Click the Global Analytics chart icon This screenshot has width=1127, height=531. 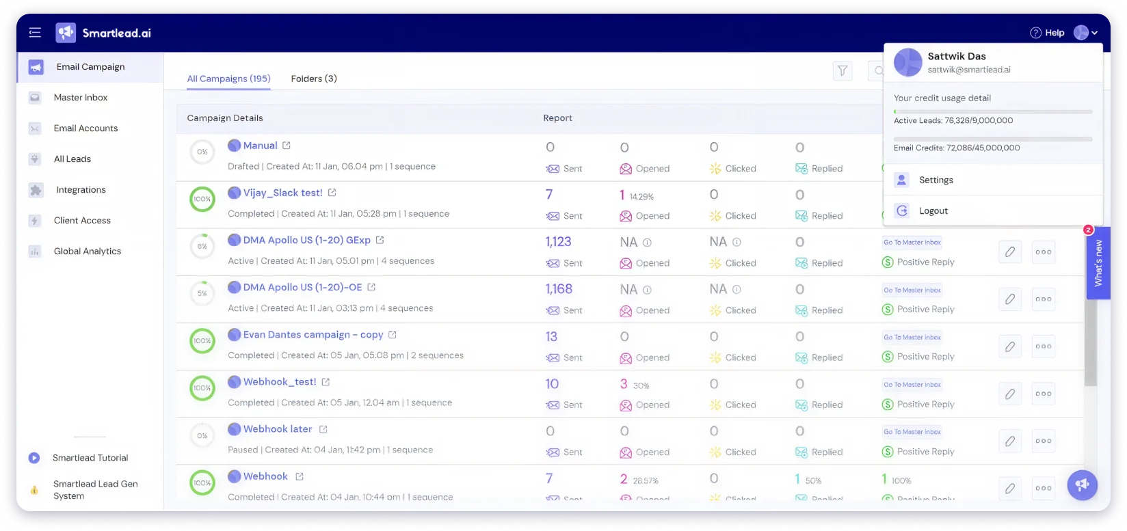click(x=35, y=251)
